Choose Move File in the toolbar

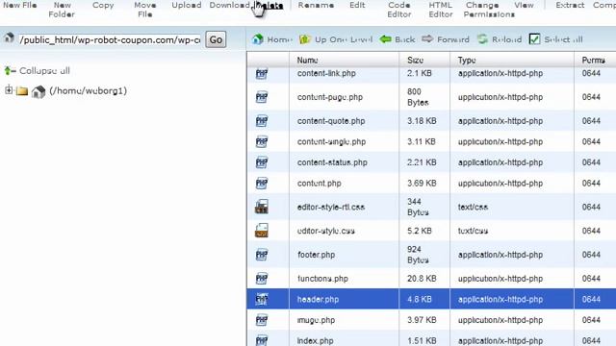point(145,10)
